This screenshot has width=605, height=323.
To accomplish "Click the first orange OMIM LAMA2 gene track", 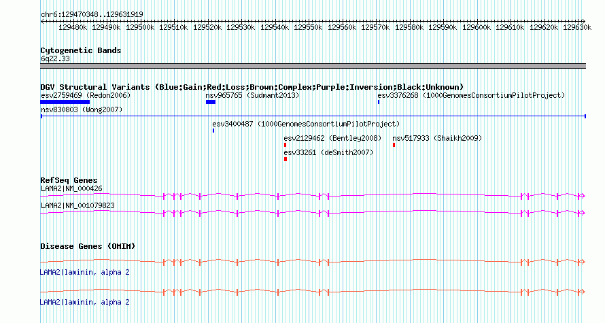I will 313,262.
